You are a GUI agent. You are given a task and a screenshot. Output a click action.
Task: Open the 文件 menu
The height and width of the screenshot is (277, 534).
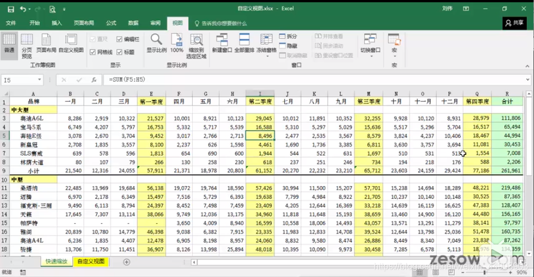(x=11, y=23)
